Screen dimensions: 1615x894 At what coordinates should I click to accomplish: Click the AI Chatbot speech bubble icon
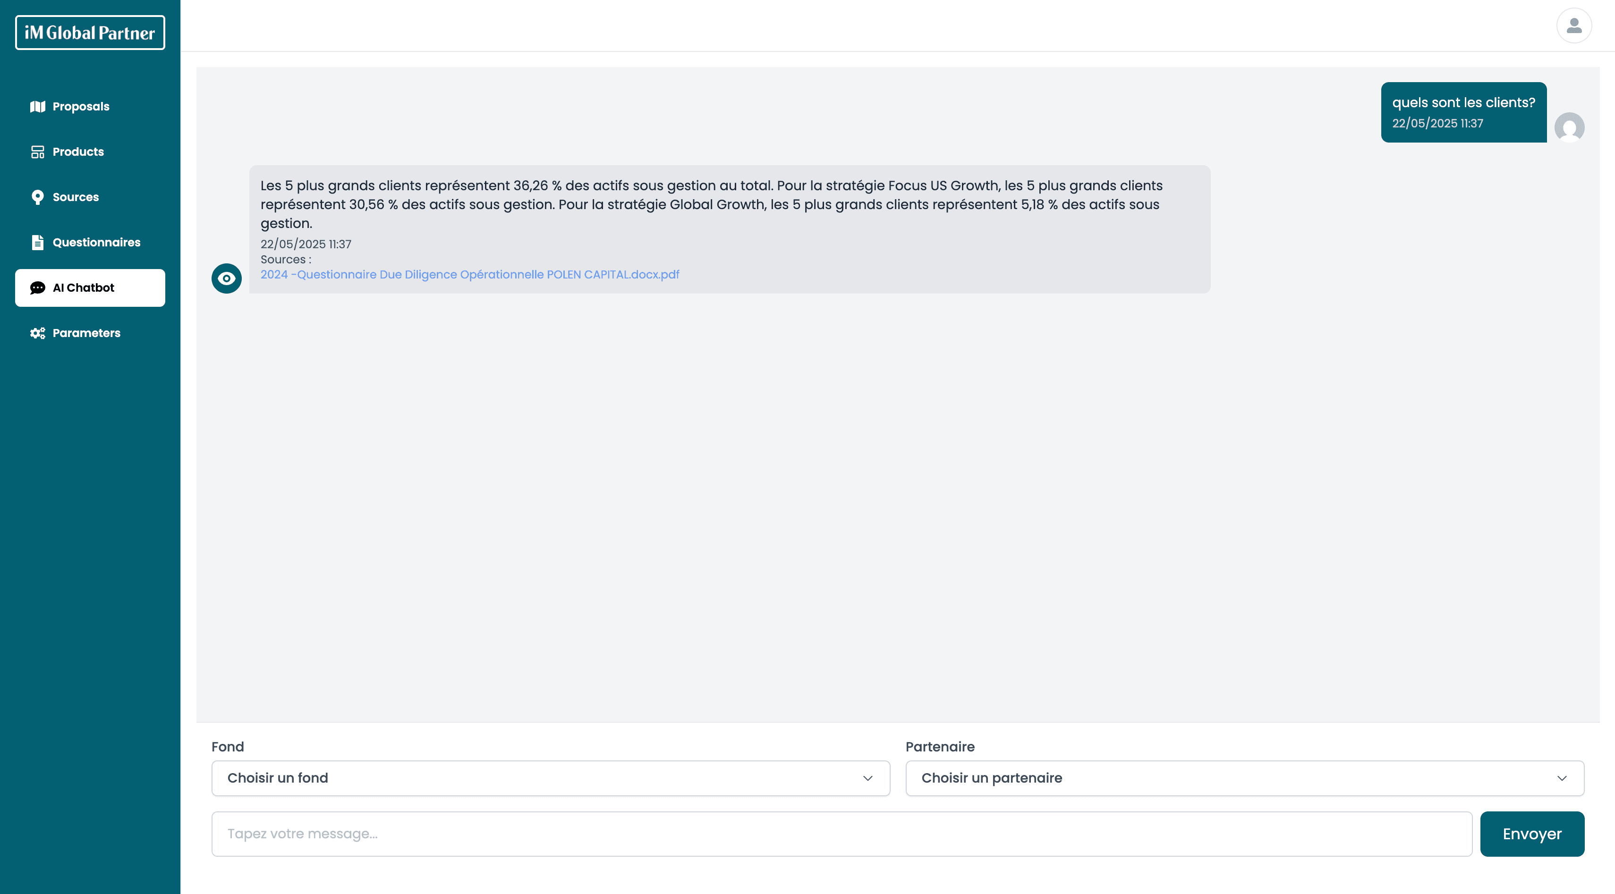38,287
